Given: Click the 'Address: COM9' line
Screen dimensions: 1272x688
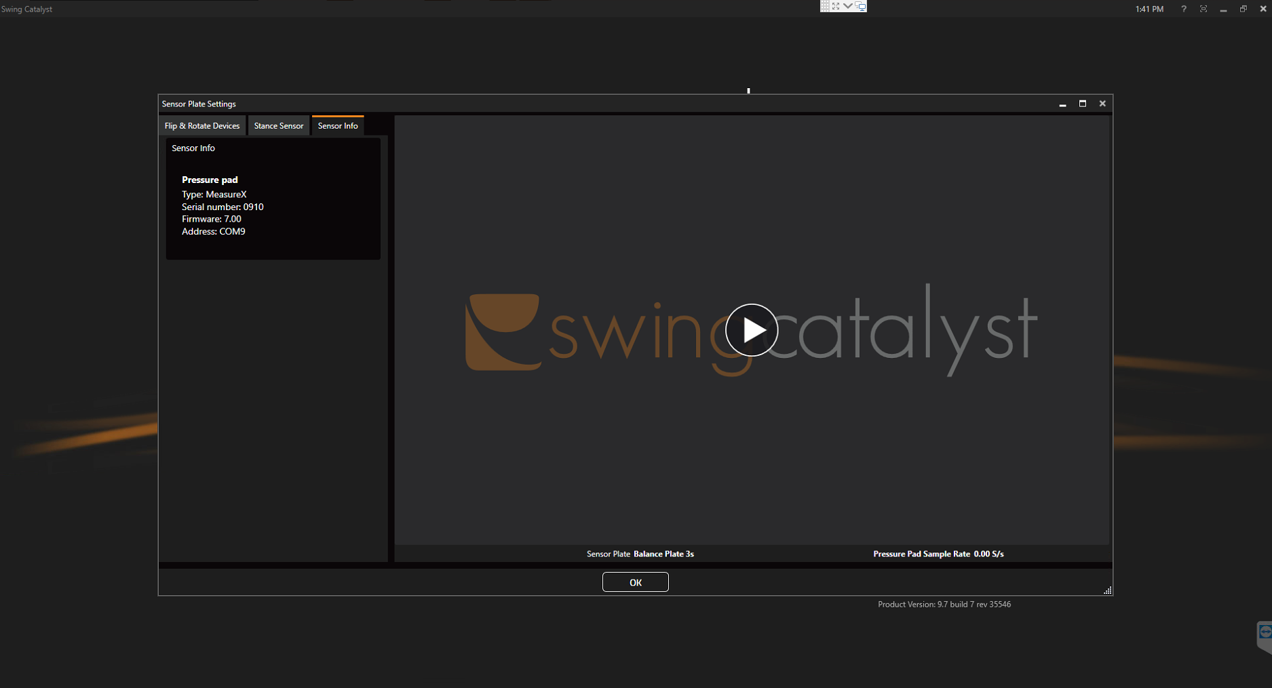Looking at the screenshot, I should pos(214,231).
